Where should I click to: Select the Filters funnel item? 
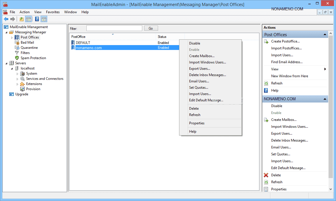(25, 53)
